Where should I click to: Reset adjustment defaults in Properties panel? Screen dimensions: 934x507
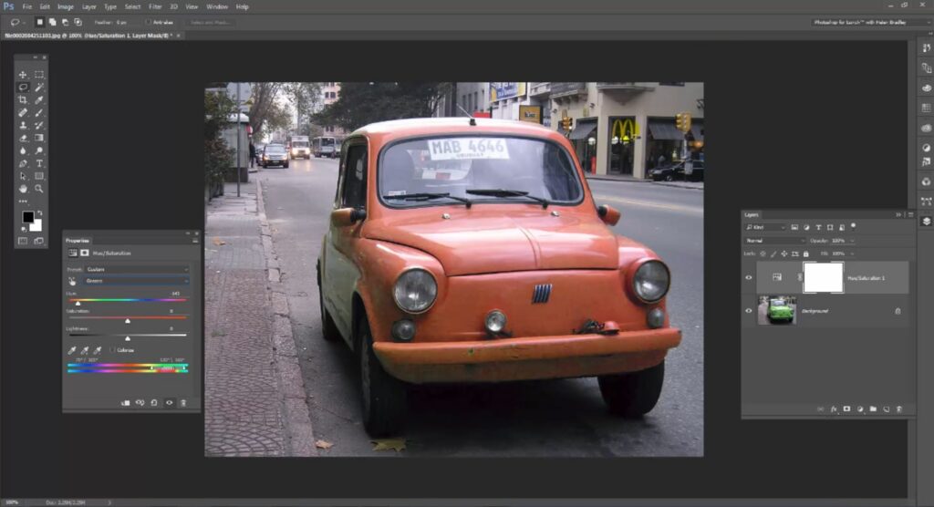coord(154,402)
